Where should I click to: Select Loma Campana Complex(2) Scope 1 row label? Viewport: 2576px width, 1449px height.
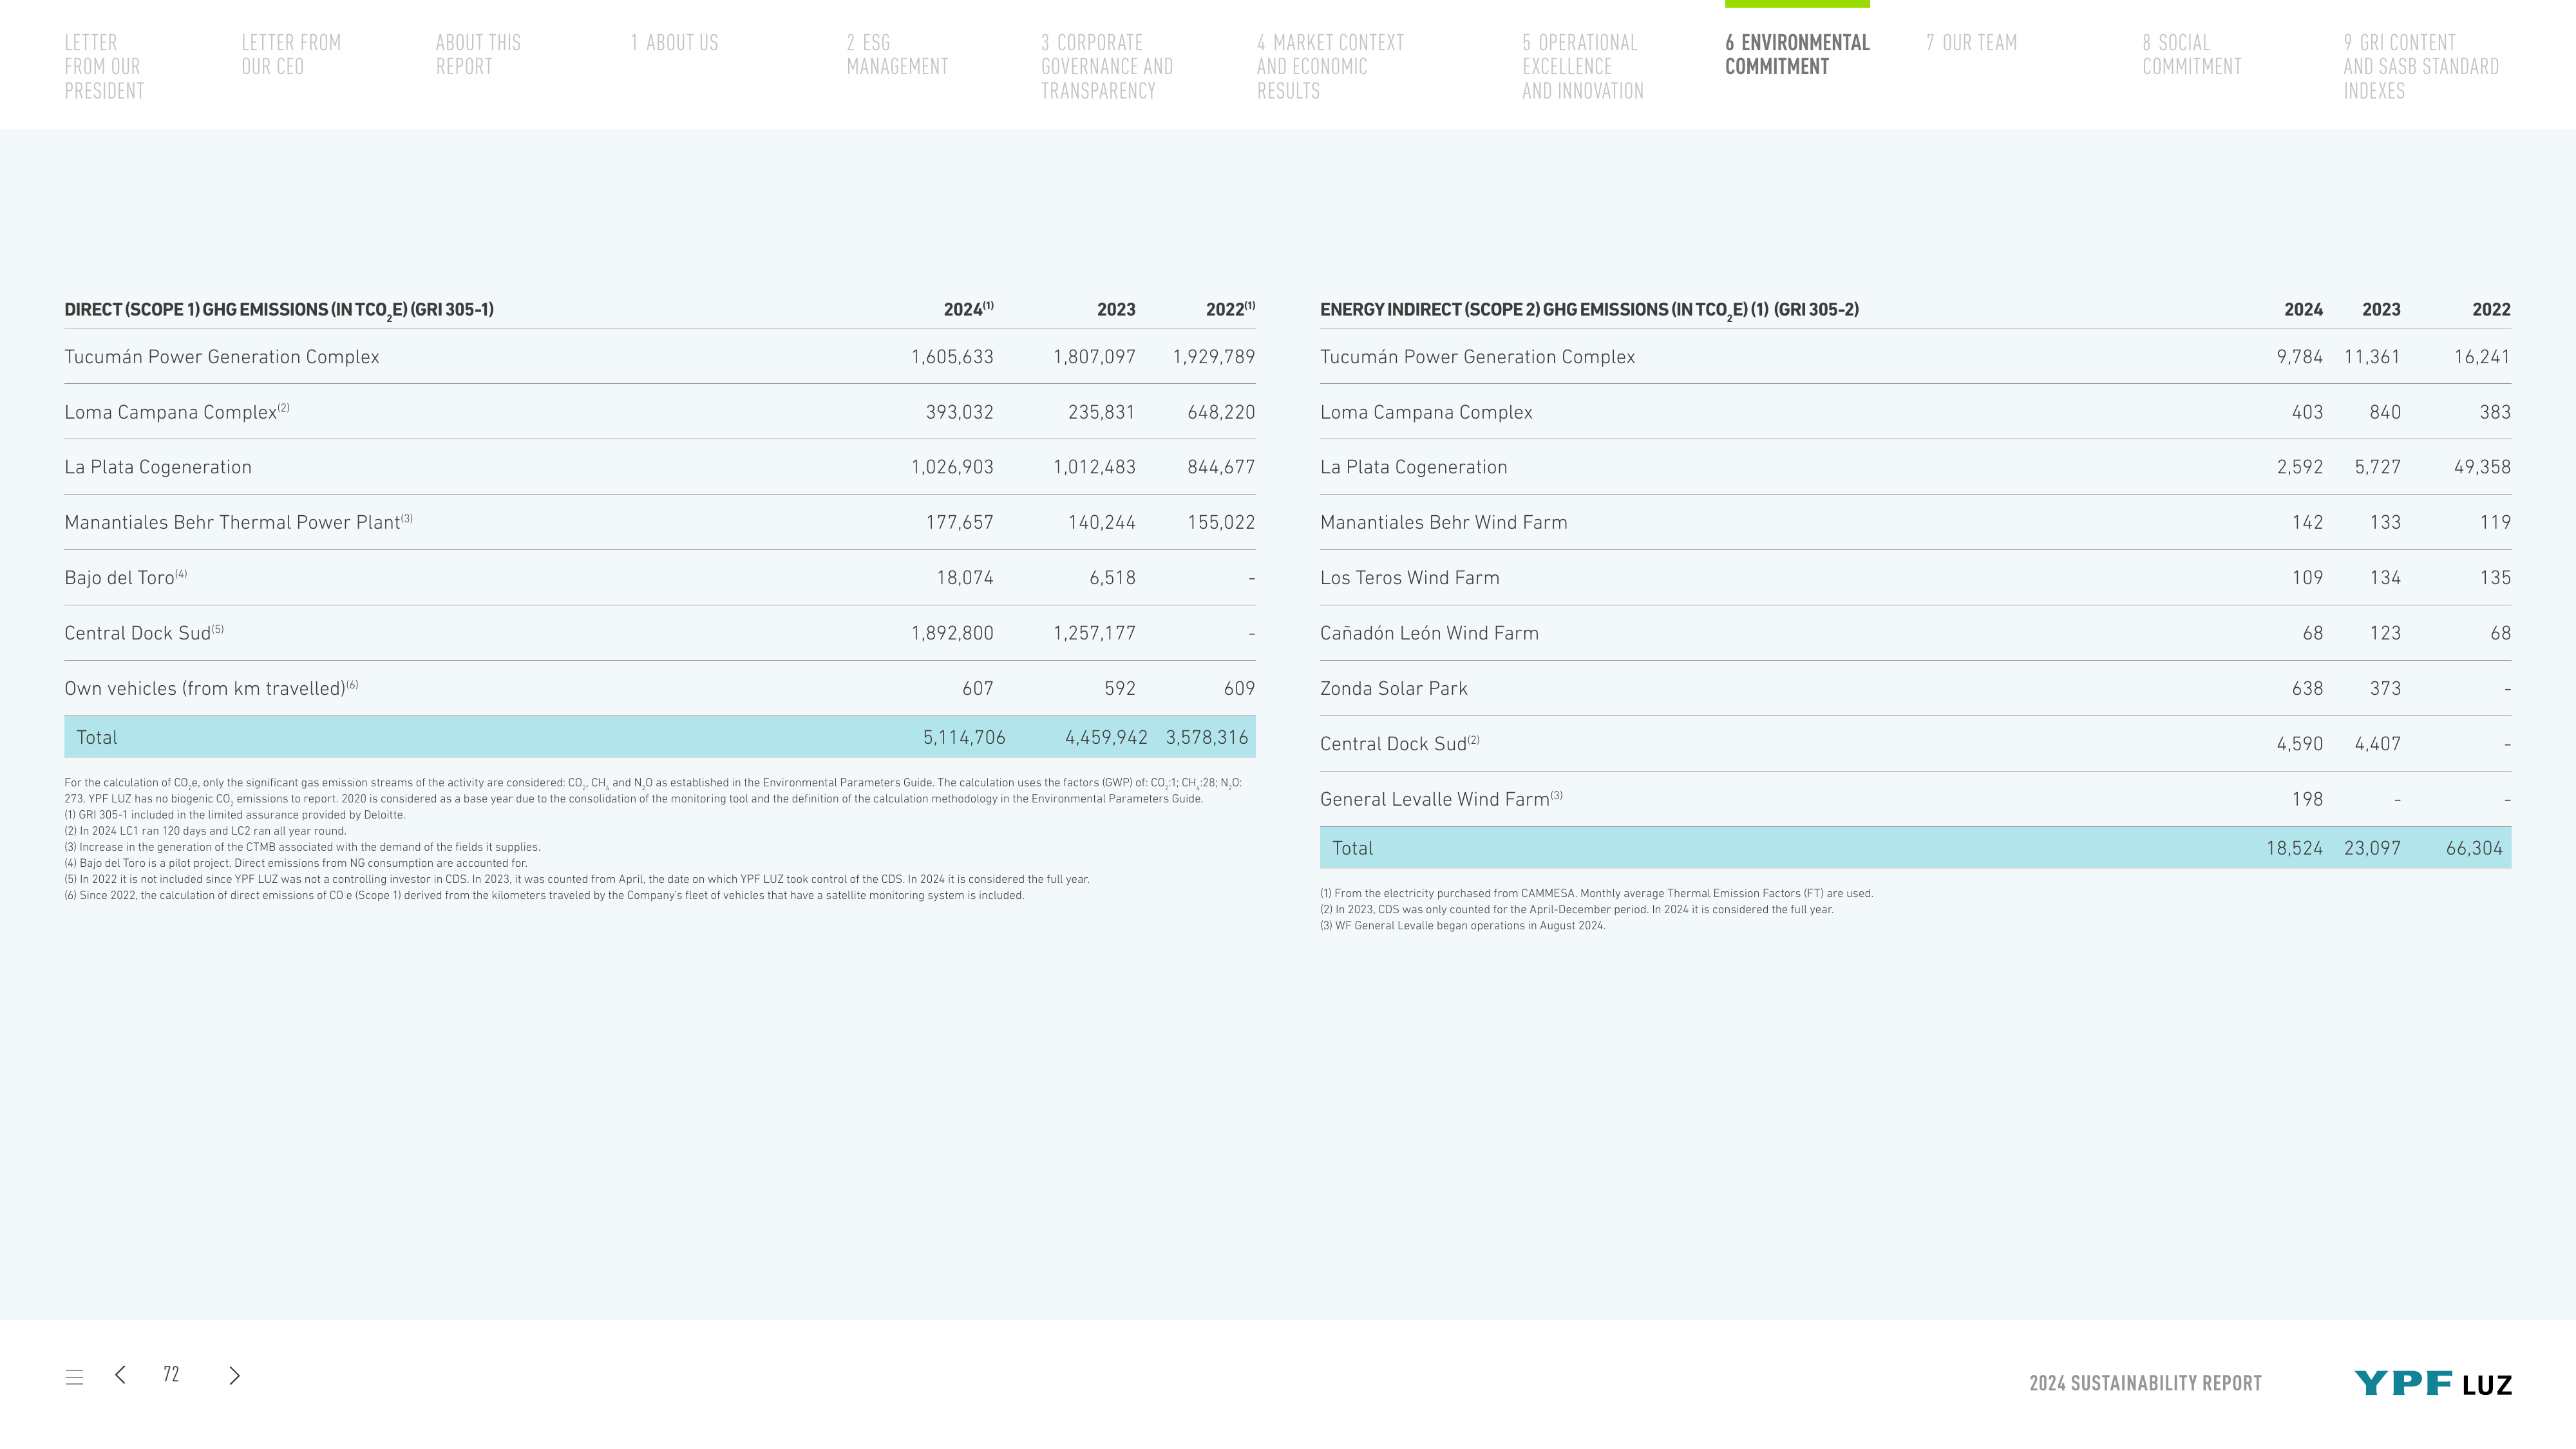[177, 412]
